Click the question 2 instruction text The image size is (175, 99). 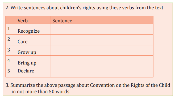[x=84, y=8]
